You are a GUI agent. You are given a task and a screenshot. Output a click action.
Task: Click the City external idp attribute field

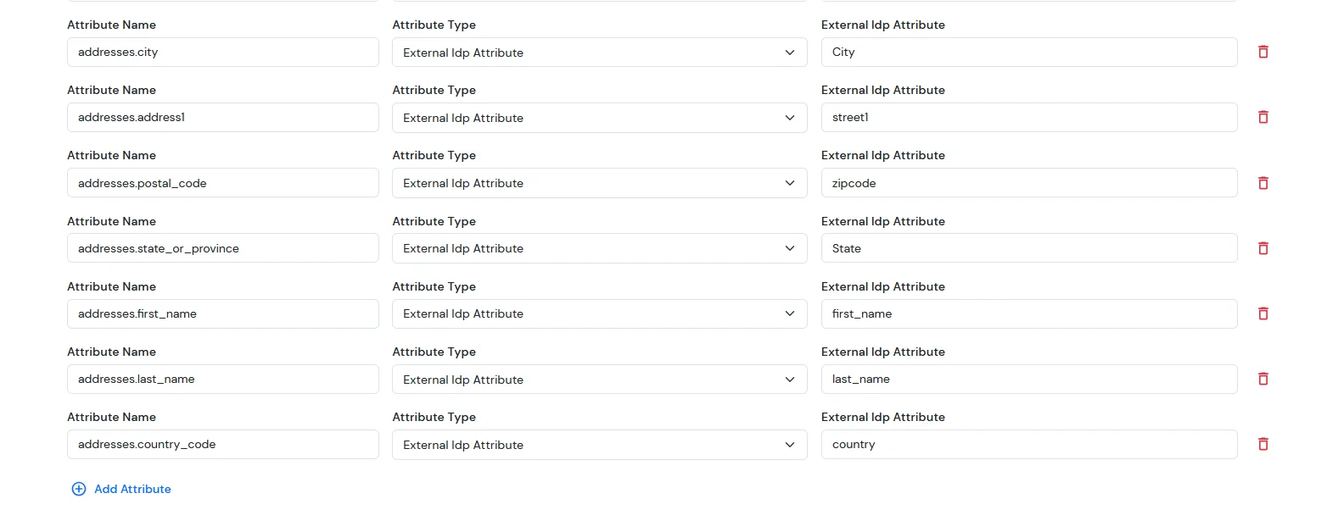tap(1029, 52)
